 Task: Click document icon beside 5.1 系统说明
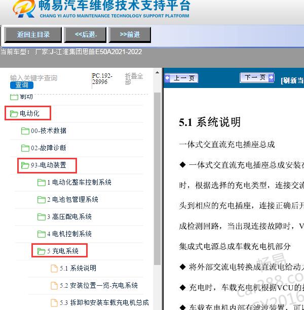[54, 269]
